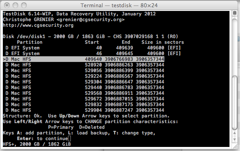This screenshot has height=151, width=240.
Task: Click the Terminal window title text
Action: tap(119, 5)
